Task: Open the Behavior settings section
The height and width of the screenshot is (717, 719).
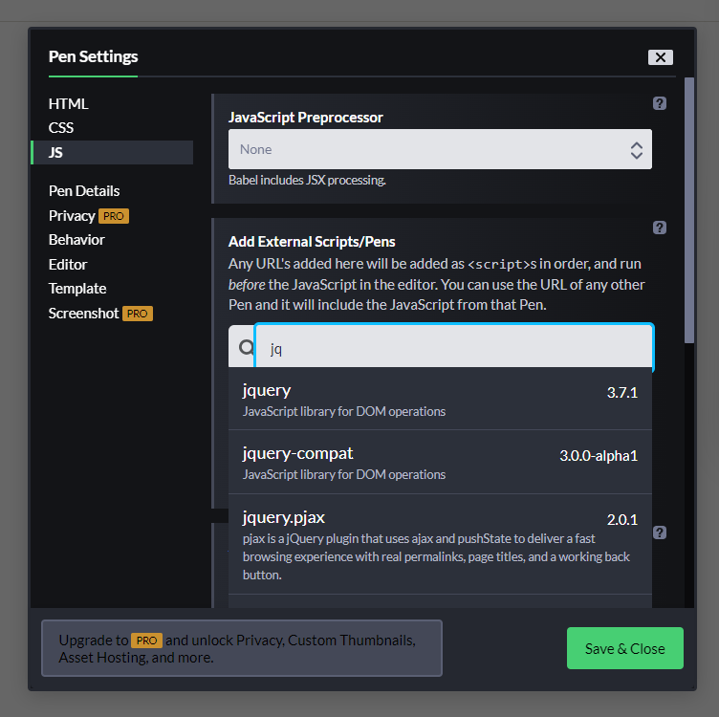Action: pos(76,240)
